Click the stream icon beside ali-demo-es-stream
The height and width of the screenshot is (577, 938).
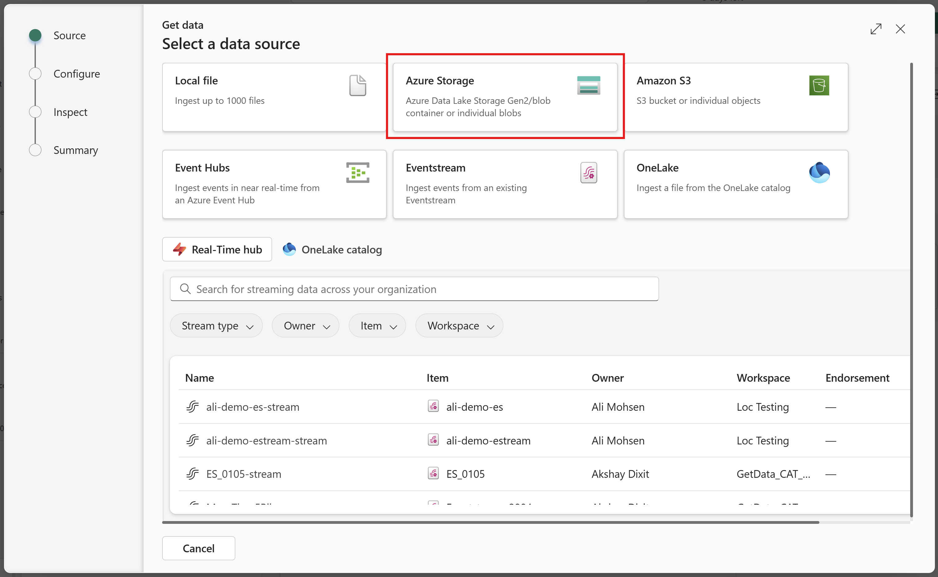[192, 406]
